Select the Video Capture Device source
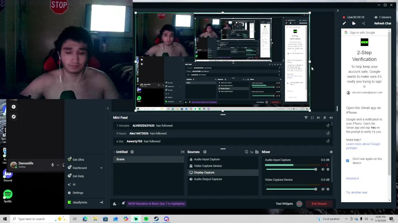This screenshot has height=223, width=398. 223,166
